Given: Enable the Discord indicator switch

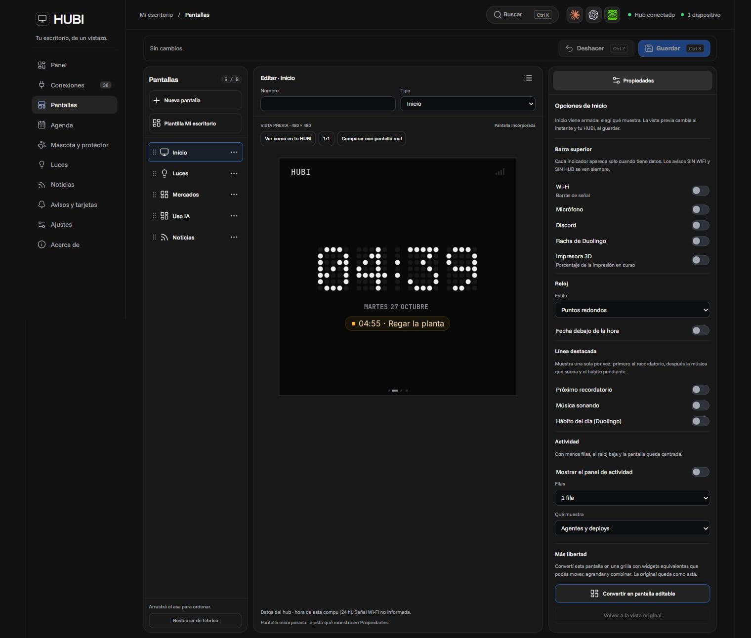Looking at the screenshot, I should (x=700, y=225).
